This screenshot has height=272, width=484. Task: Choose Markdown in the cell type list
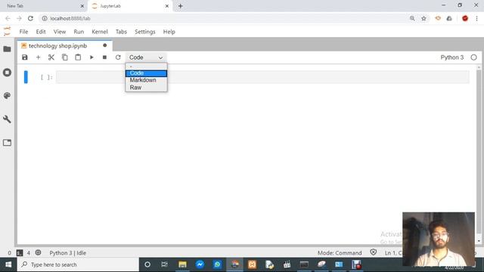[146, 80]
